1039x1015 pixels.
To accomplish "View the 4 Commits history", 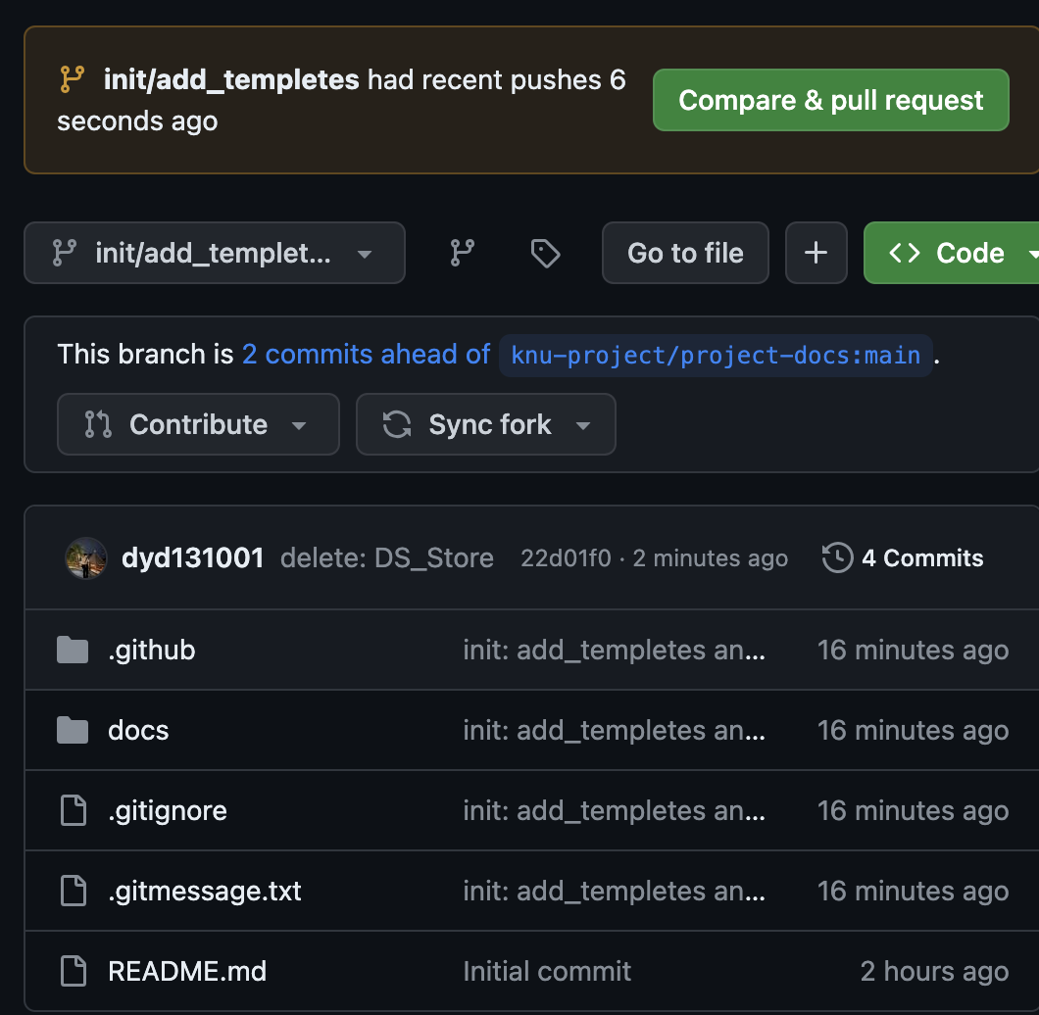I will pyautogui.click(x=903, y=557).
